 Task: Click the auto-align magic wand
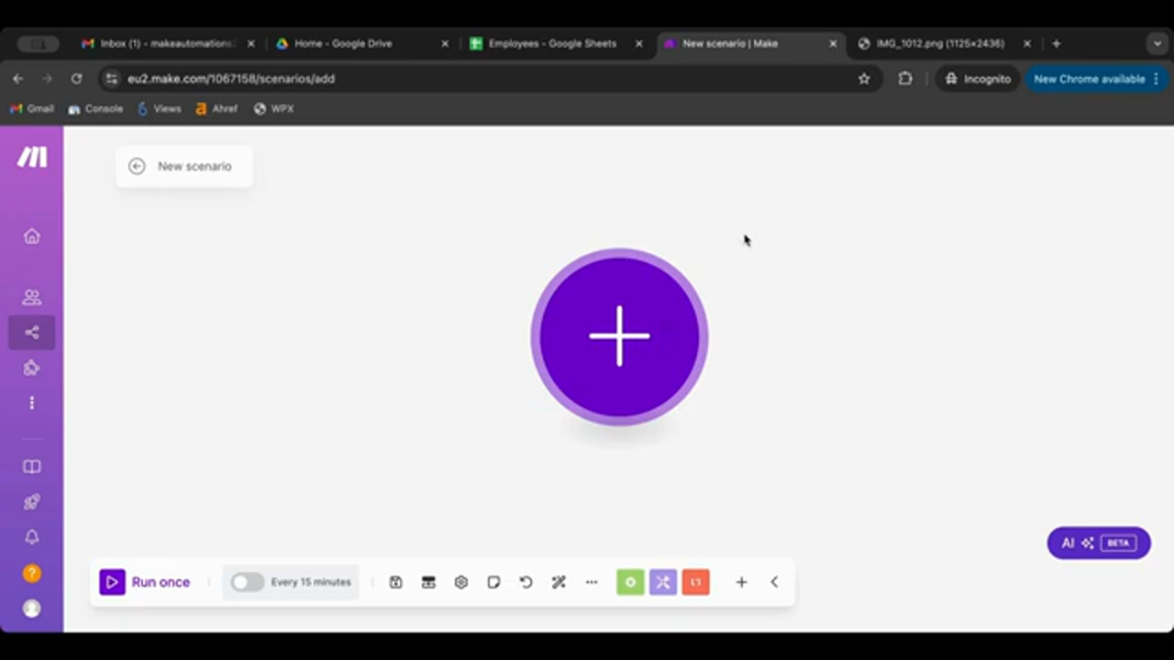pyautogui.click(x=559, y=582)
